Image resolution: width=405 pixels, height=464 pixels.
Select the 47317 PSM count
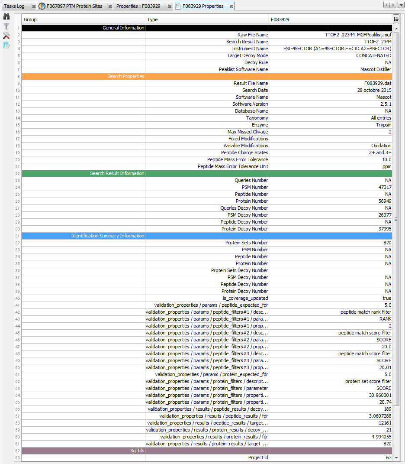click(331, 187)
